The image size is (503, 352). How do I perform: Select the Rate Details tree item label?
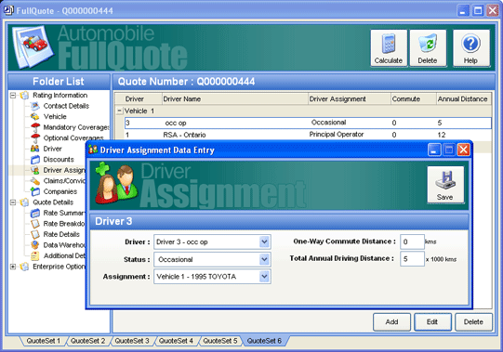[x=61, y=234]
